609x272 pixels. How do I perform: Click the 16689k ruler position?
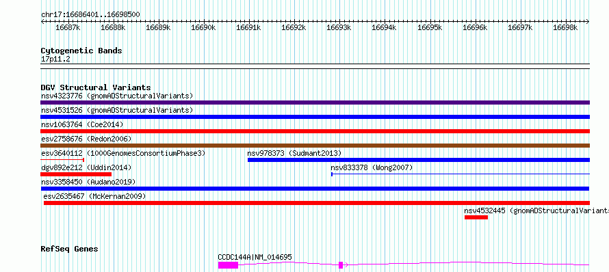tap(158, 27)
